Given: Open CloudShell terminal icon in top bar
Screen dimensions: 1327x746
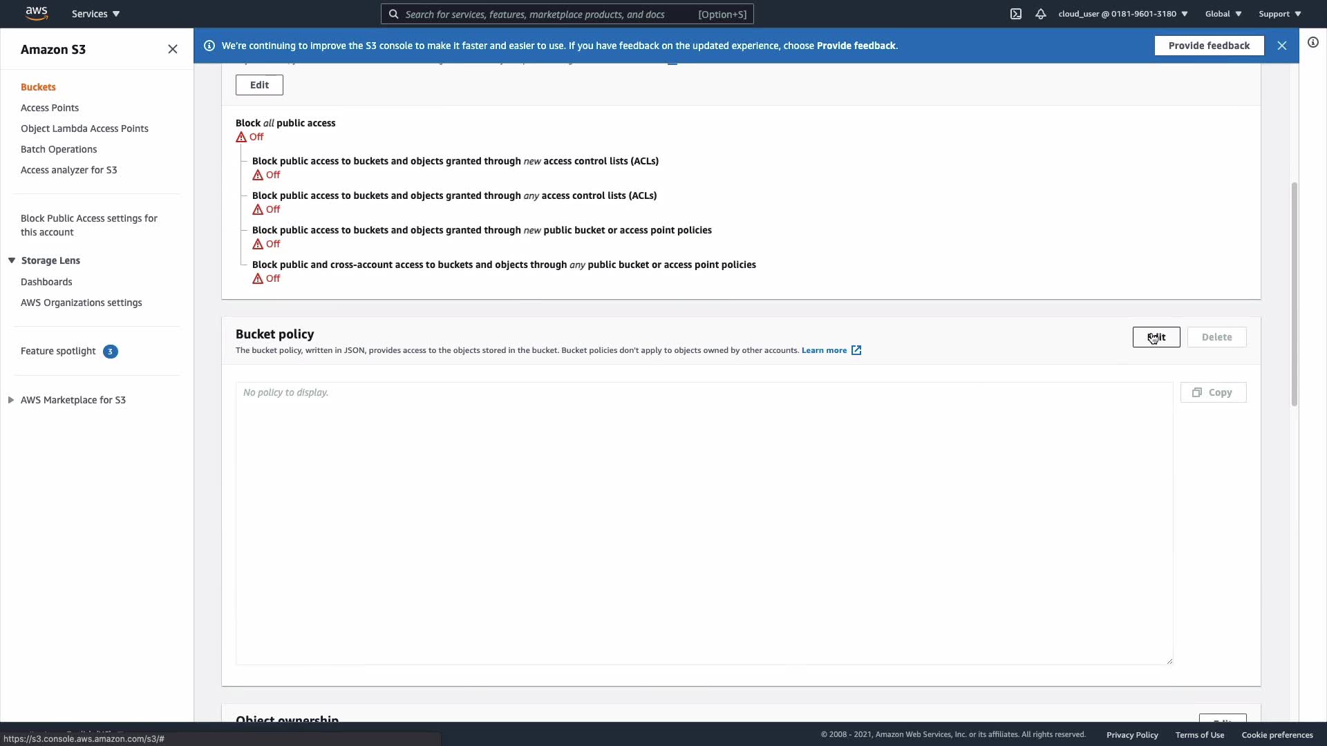Looking at the screenshot, I should [1015, 14].
